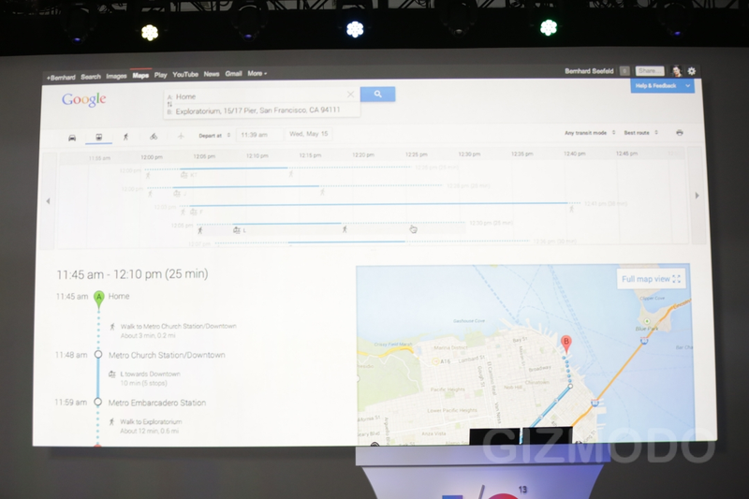Select Maps in the top bar
The height and width of the screenshot is (499, 749).
pos(140,76)
